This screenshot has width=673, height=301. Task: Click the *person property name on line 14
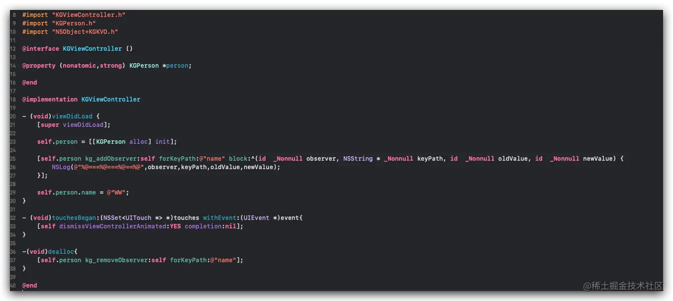tap(177, 66)
